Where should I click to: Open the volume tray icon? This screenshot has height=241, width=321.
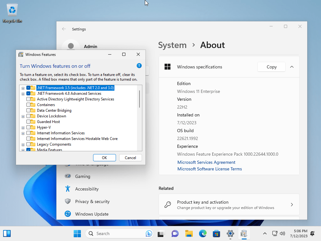[282, 233]
